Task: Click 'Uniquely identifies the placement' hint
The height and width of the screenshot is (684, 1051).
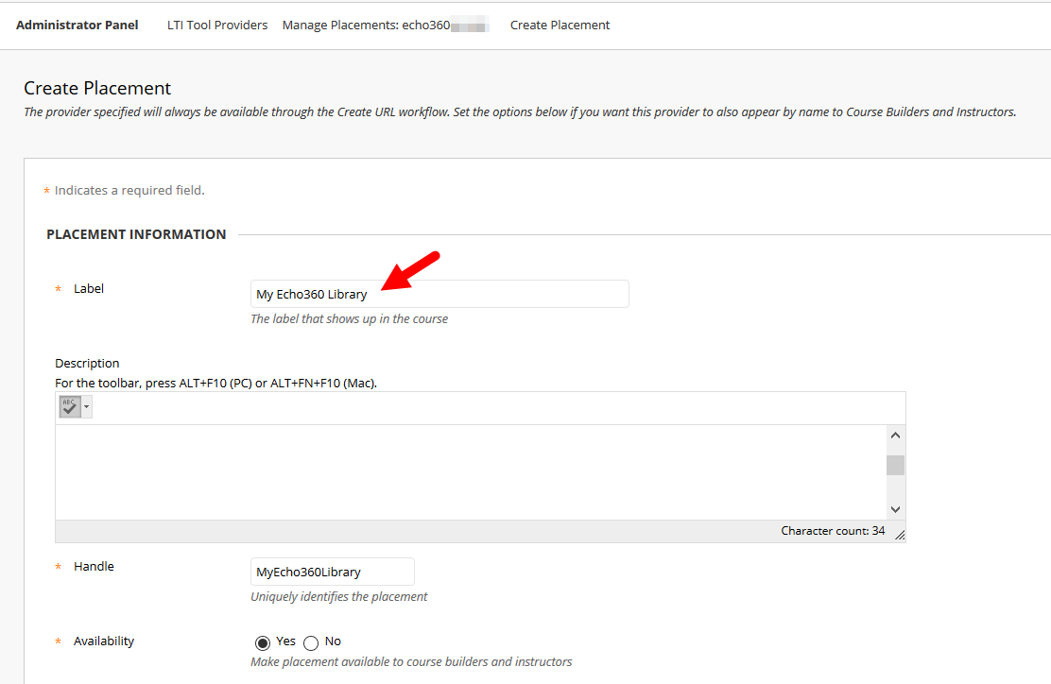Action: tap(339, 596)
